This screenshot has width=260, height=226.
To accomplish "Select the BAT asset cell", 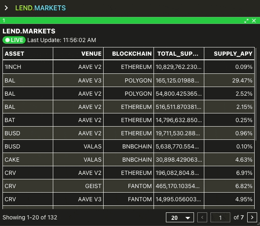I will (28, 120).
